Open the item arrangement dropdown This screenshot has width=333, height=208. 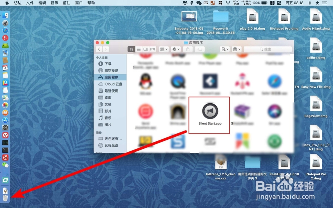(x=164, y=49)
